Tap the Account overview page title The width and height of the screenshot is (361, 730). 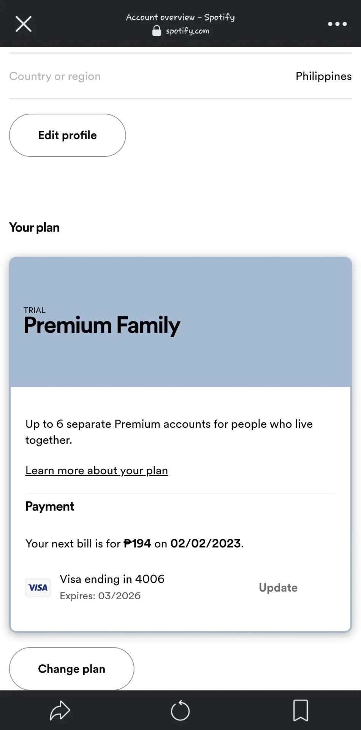pyautogui.click(x=180, y=17)
